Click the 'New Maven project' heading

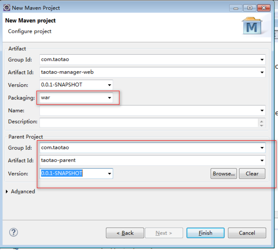30,20
